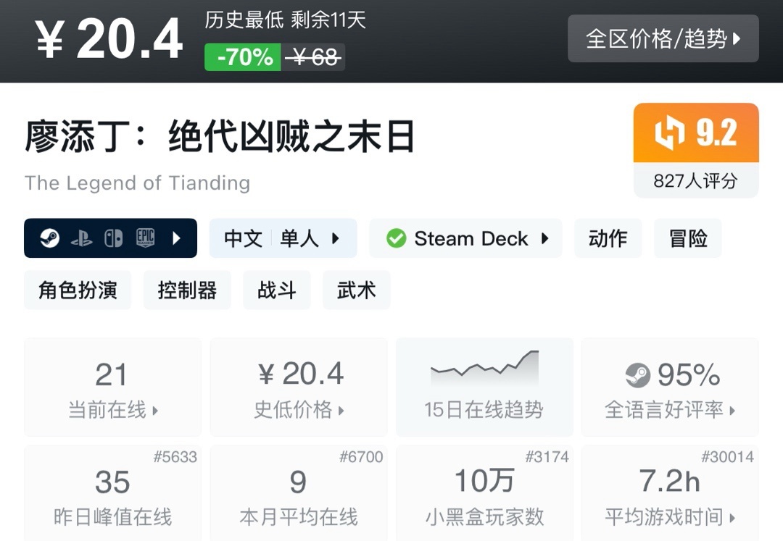This screenshot has width=783, height=541.
Task: Click the green Steam Deck verified checkmark
Action: 396,238
